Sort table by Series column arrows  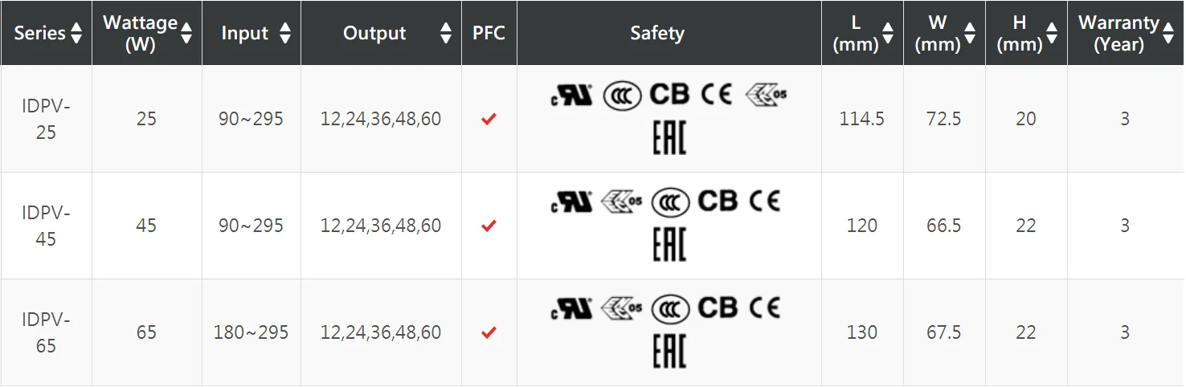[x=76, y=33]
